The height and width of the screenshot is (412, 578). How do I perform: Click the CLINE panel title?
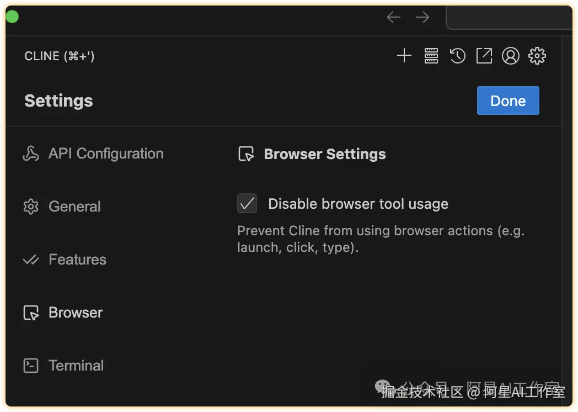tap(59, 56)
